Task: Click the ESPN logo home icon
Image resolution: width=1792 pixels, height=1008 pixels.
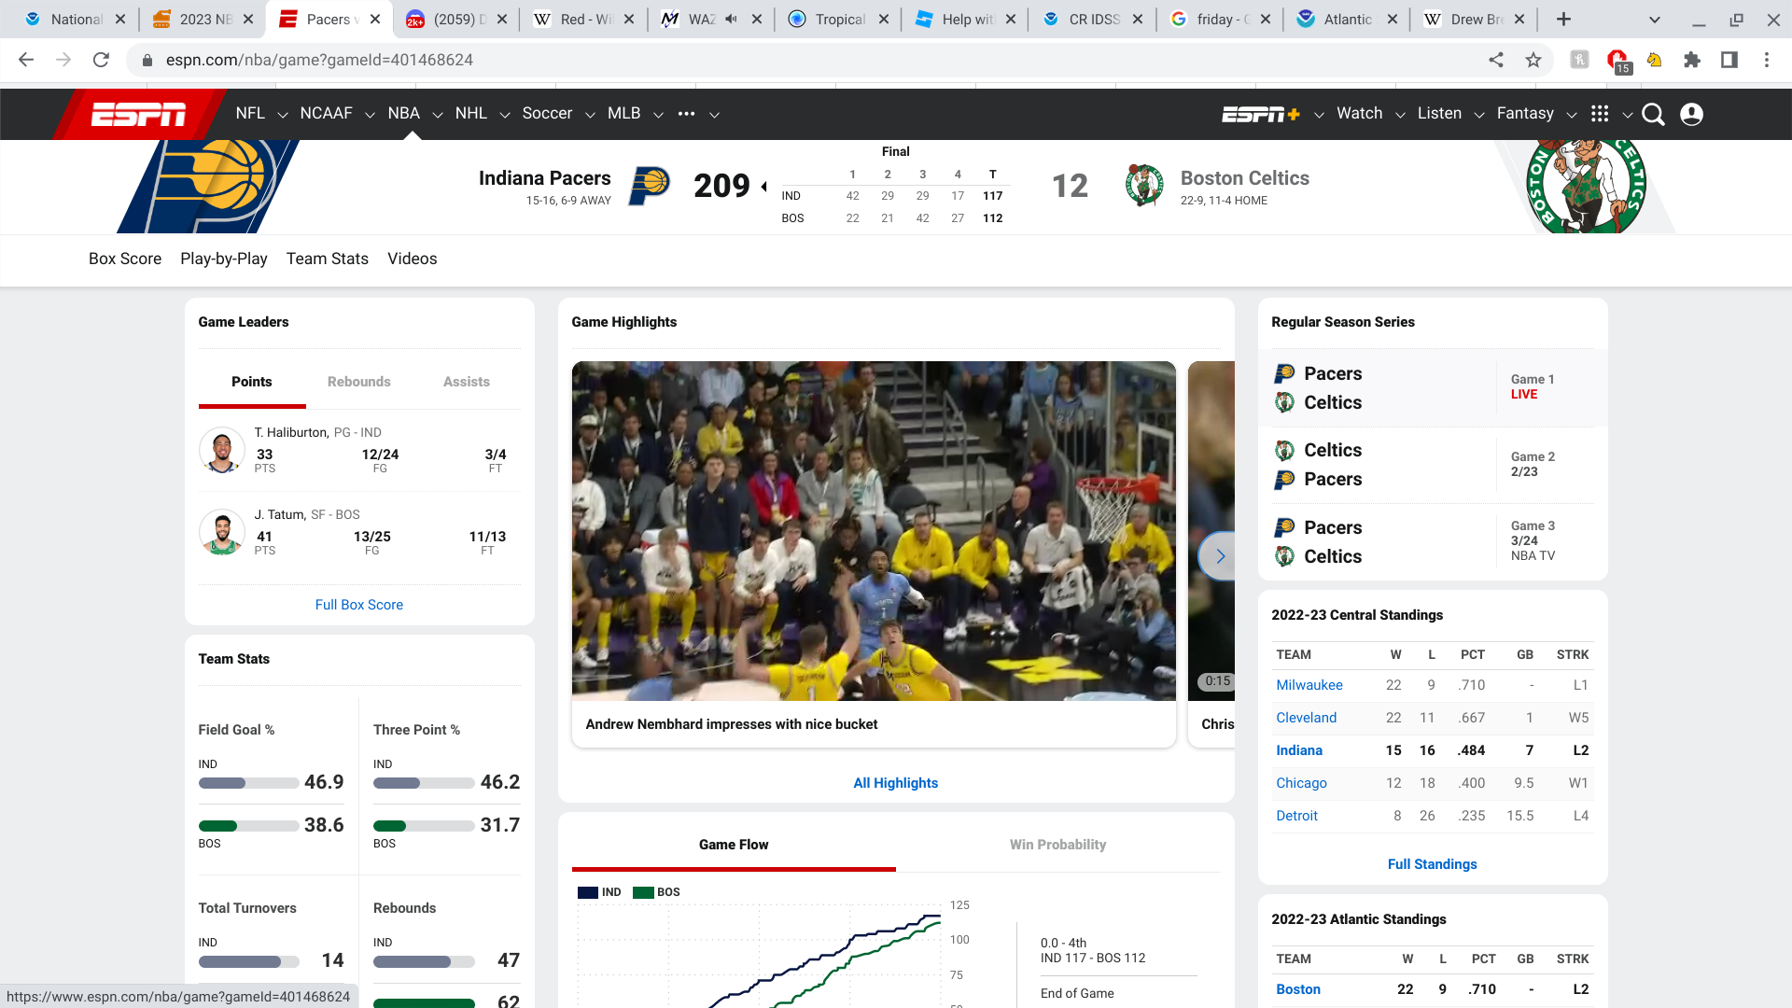Action: (x=138, y=114)
